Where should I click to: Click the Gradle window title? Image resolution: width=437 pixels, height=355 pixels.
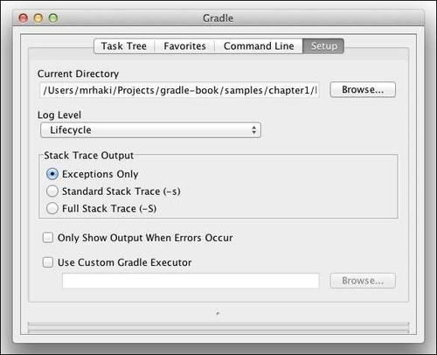[x=218, y=18]
